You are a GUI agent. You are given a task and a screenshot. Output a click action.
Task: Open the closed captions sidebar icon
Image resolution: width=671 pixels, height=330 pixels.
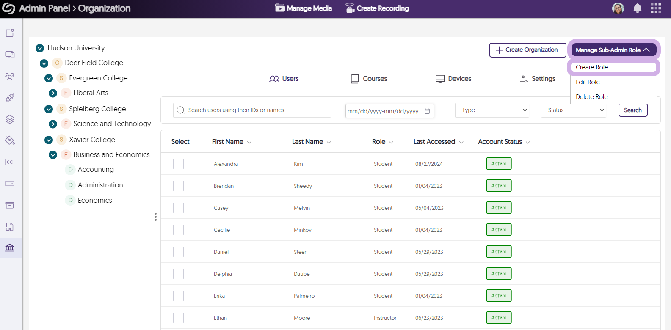[x=10, y=162]
